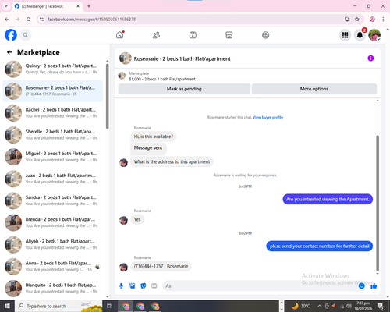
Task: Click the $1,000 listing thumbnail
Action: point(122,76)
